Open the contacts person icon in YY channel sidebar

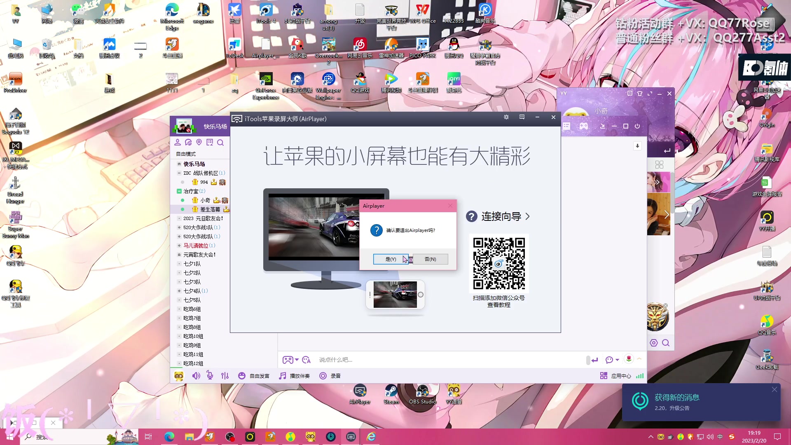tap(178, 142)
